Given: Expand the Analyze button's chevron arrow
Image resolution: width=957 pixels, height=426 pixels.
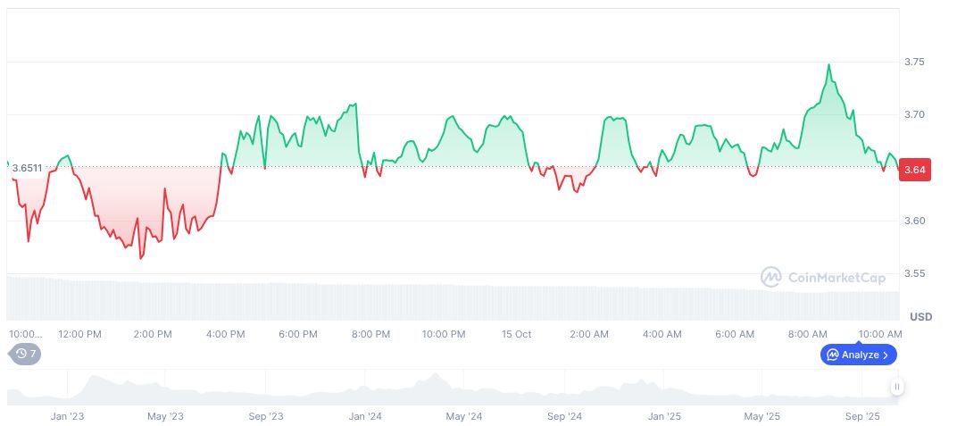Looking at the screenshot, I should tap(885, 355).
